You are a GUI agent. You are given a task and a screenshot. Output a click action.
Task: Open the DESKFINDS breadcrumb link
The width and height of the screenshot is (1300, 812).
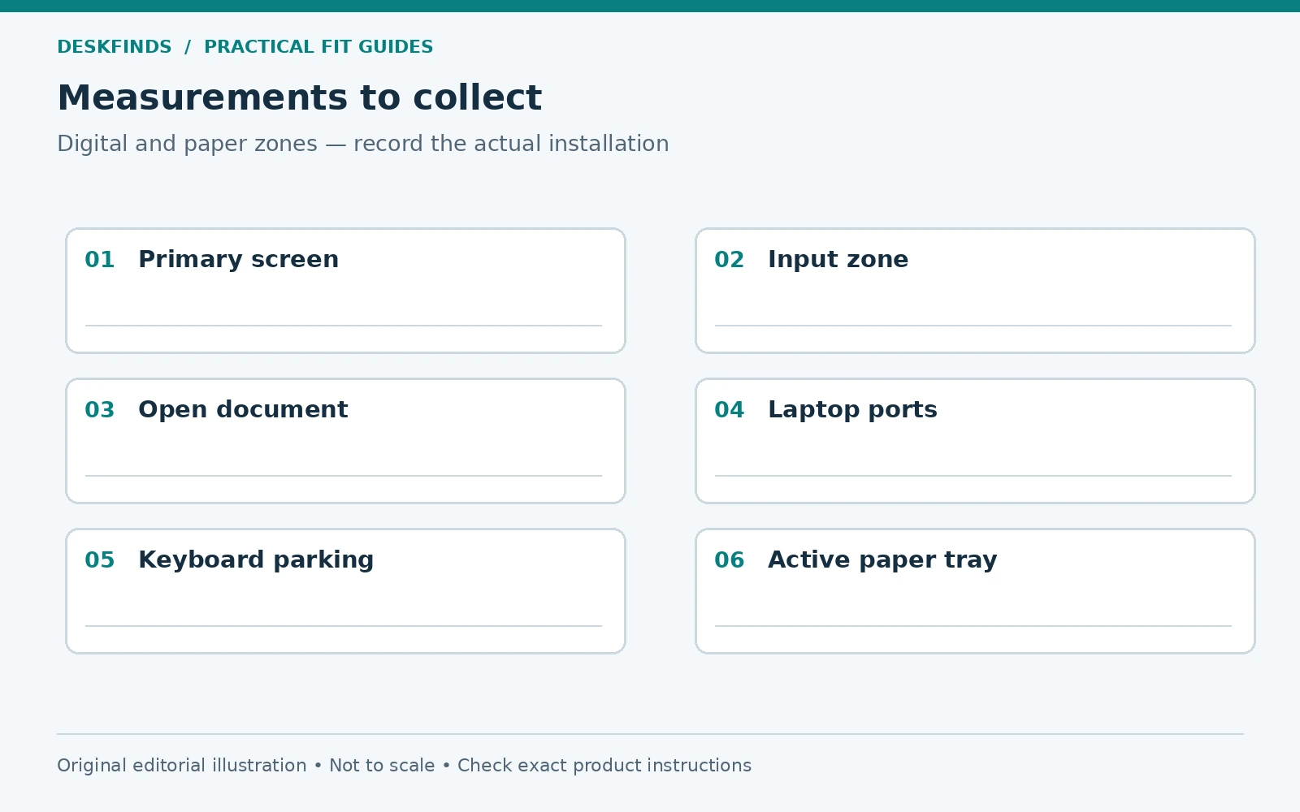click(115, 47)
